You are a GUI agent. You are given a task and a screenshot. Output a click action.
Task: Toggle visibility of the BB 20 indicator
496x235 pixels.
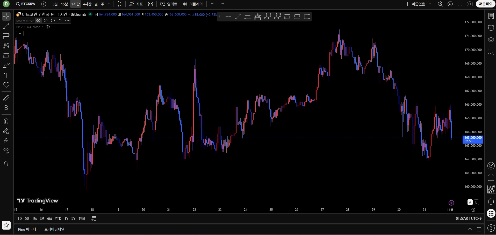48,27
